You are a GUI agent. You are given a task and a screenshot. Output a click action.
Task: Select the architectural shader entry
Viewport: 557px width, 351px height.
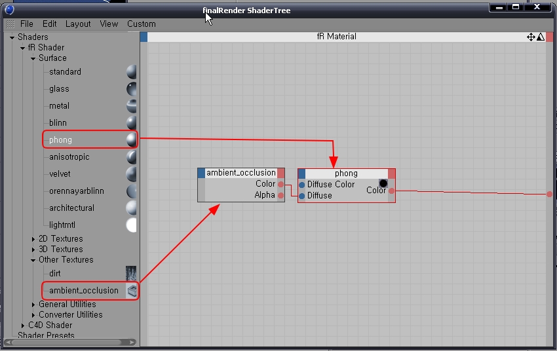click(x=71, y=208)
